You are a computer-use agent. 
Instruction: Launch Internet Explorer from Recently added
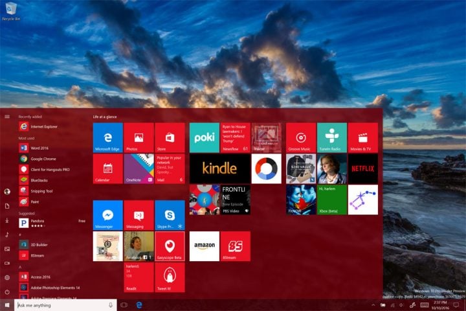tap(52, 126)
